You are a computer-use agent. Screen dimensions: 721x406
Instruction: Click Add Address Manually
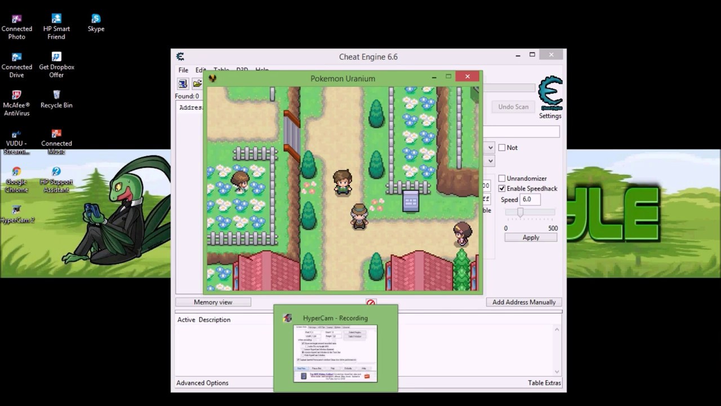(x=524, y=302)
